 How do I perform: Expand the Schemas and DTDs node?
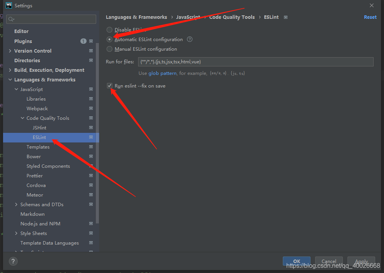point(16,204)
